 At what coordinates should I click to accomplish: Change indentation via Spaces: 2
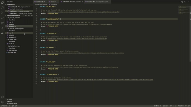(x=165, y=106)
